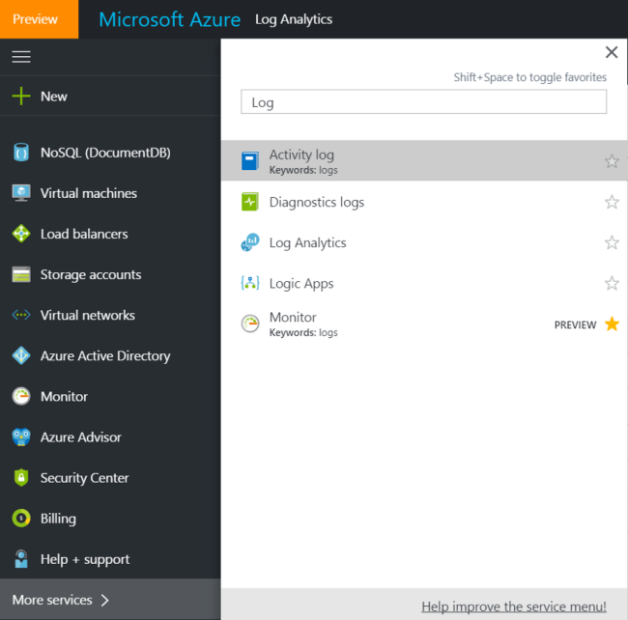The image size is (628, 620).
Task: Open Activity log result text
Action: (x=301, y=155)
